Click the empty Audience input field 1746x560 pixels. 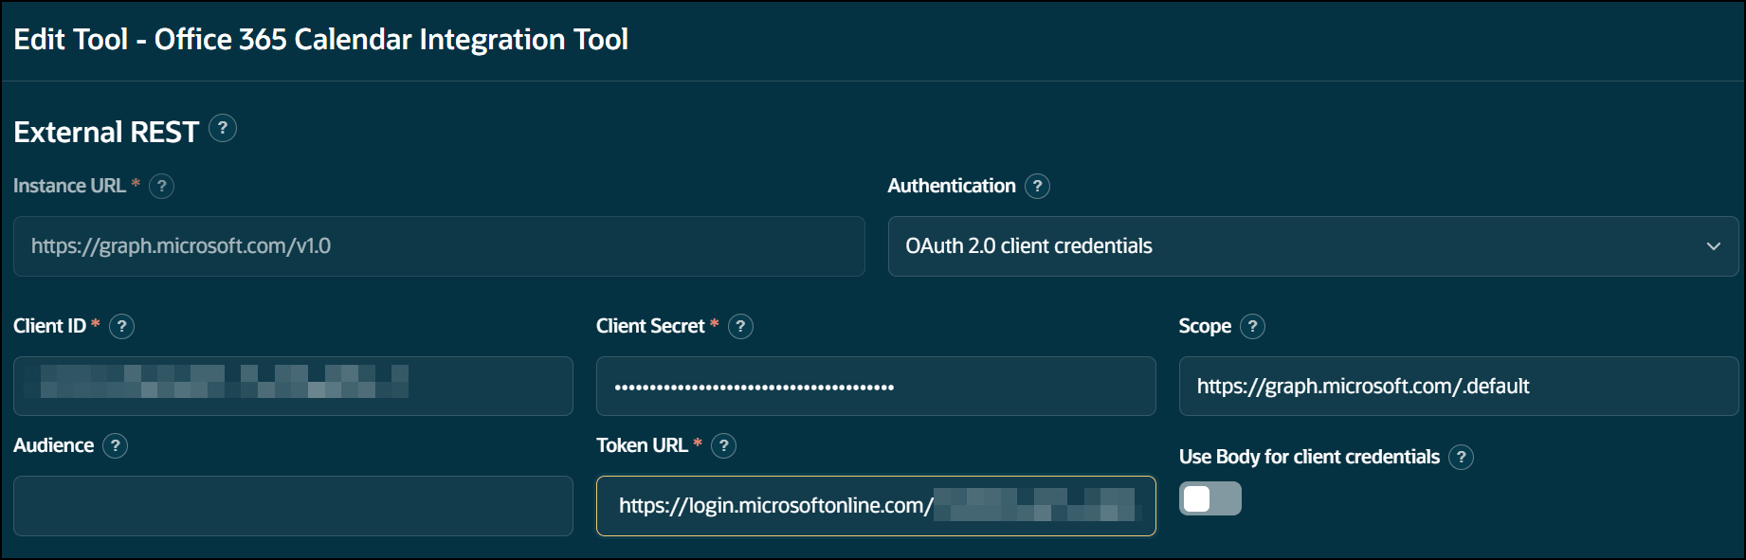(x=293, y=506)
